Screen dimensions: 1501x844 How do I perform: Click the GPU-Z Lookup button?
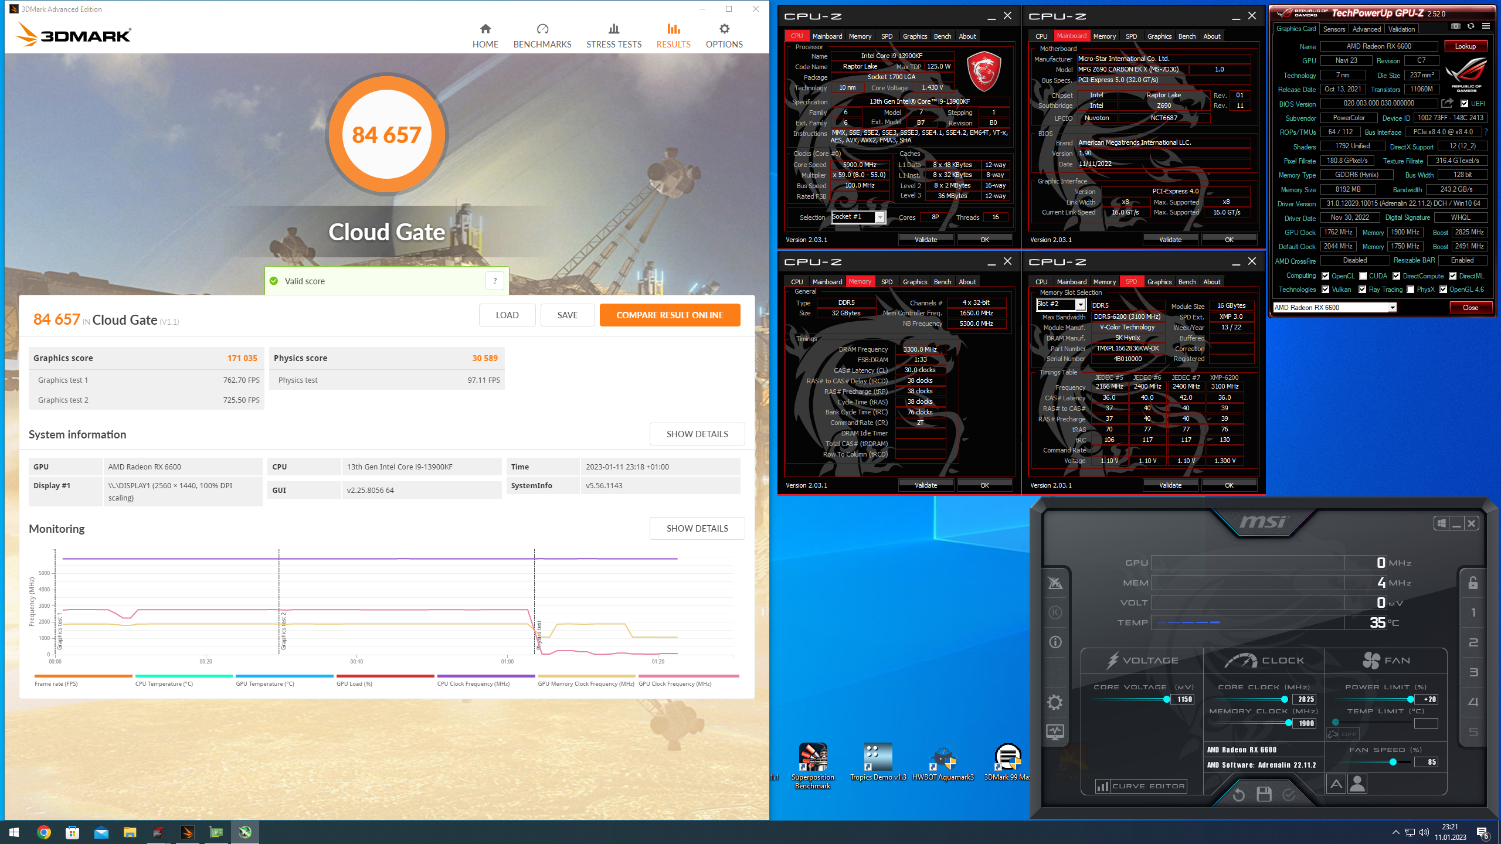tap(1465, 46)
